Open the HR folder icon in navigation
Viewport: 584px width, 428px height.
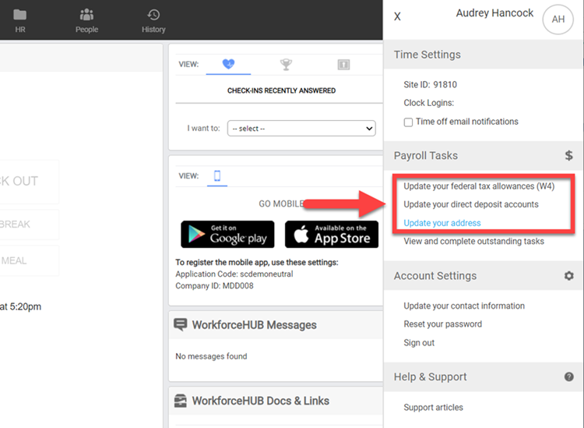coord(20,15)
